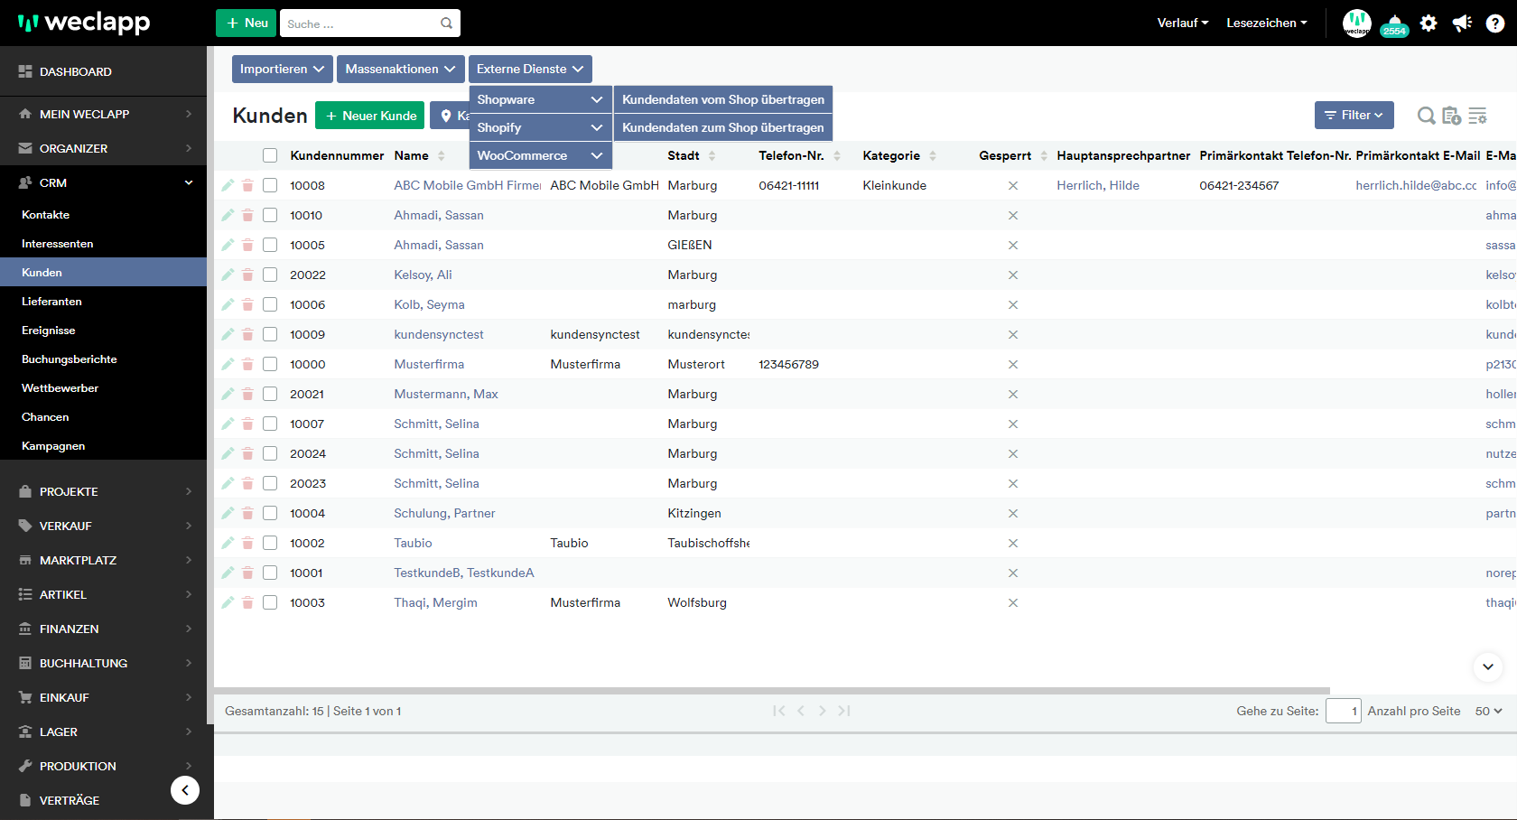The image size is (1517, 820).
Task: Open contact Herrlich, Hilde link
Action: pyautogui.click(x=1098, y=185)
